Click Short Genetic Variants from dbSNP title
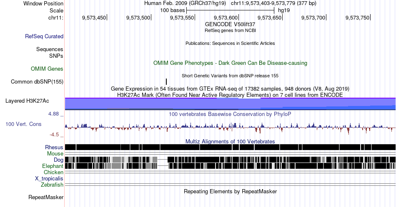396x207 pixels. coord(230,76)
